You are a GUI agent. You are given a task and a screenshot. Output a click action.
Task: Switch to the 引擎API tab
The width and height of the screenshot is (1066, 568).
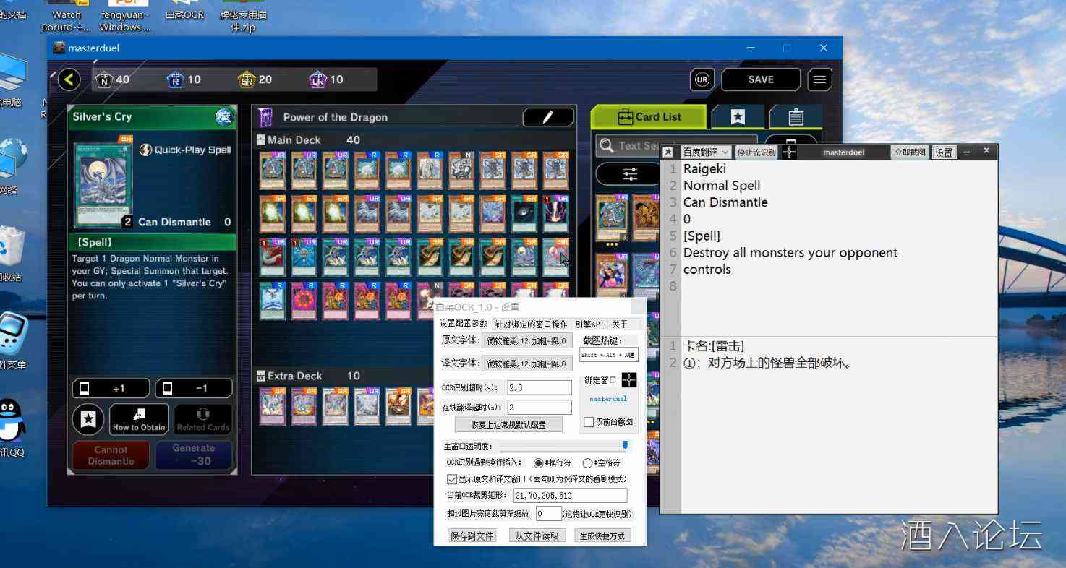[589, 324]
